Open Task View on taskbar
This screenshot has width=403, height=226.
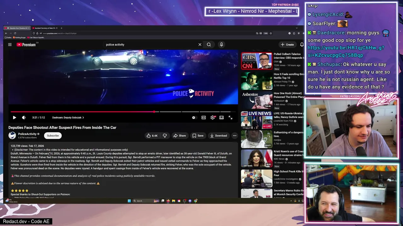[x=163, y=201]
